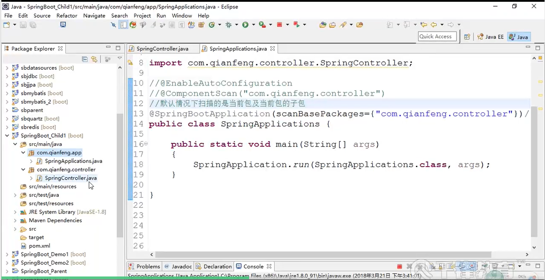This screenshot has width=545, height=280.
Task: Switch to SpringController.java editor tab
Action: click(x=162, y=49)
